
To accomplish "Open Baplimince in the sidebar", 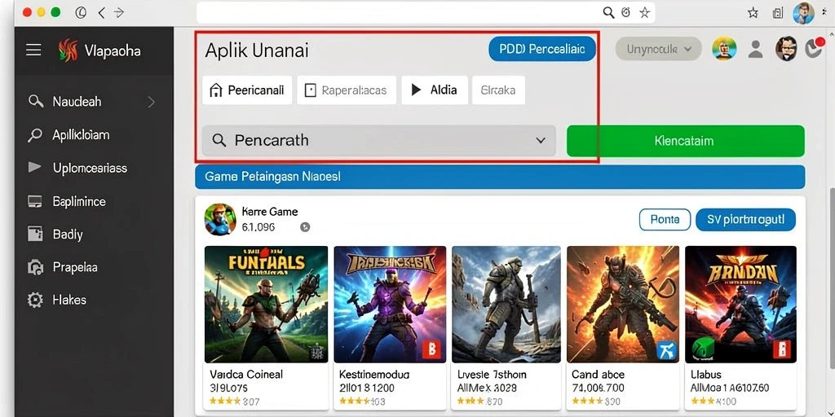I will click(x=79, y=202).
